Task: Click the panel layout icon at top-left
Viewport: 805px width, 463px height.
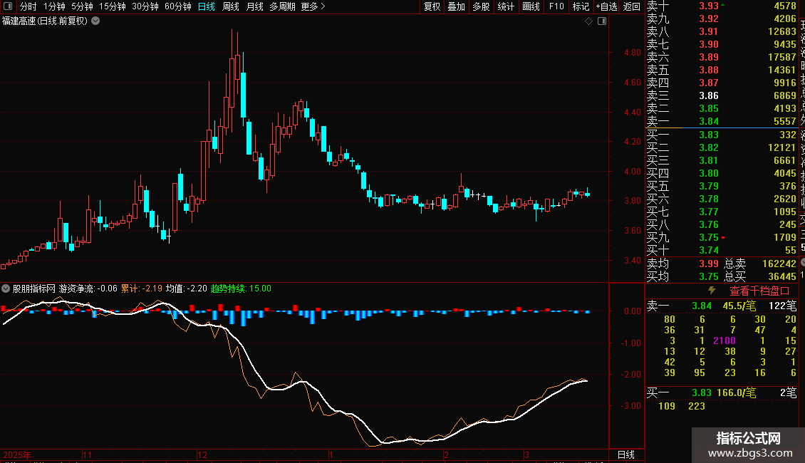Action: 8,6
